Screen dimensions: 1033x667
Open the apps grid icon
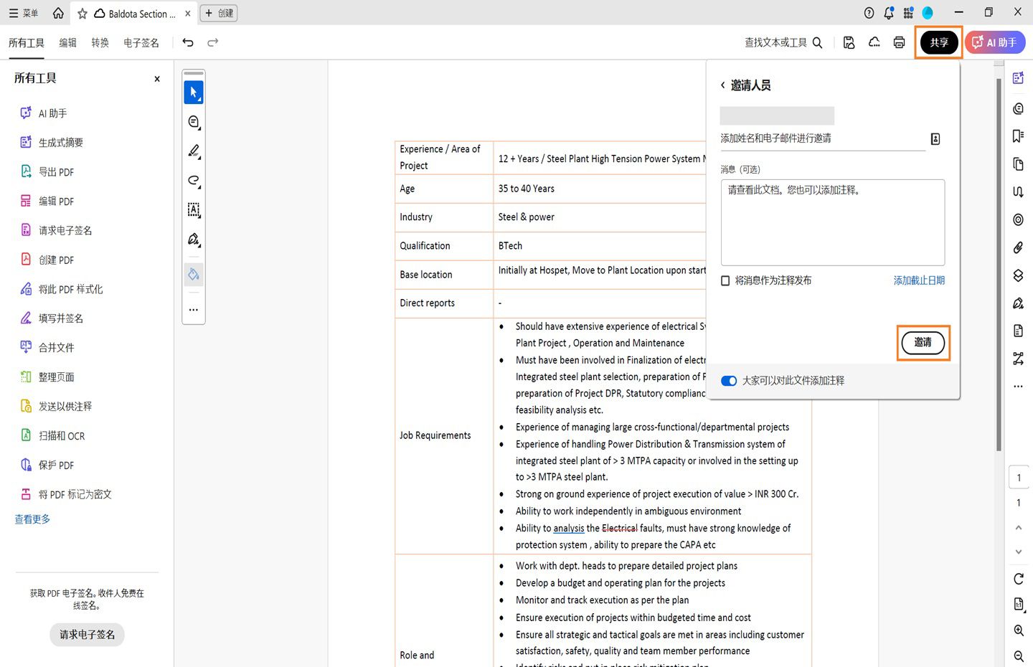(908, 13)
